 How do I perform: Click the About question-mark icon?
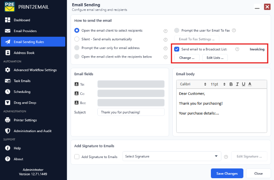pos(8,159)
